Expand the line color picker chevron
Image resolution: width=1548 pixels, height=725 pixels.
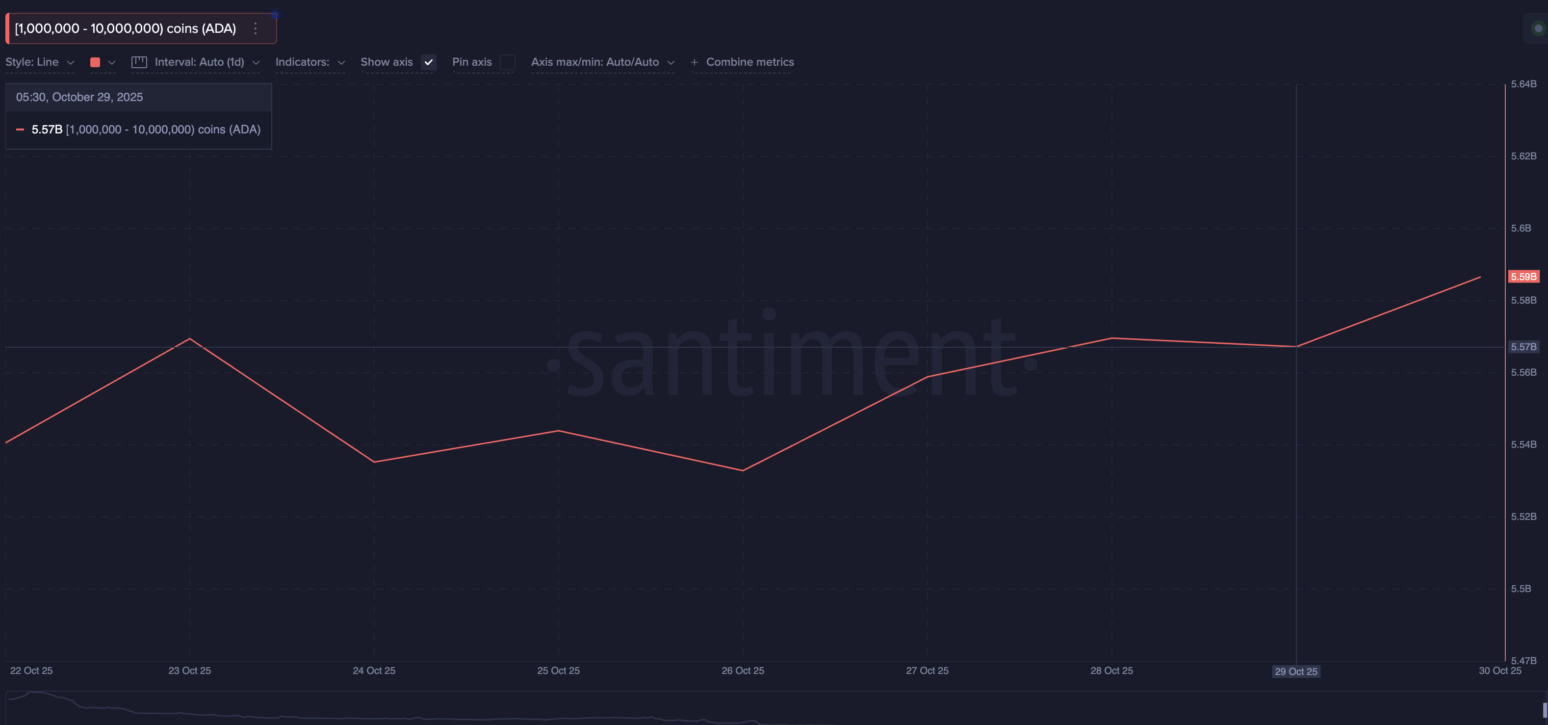(112, 62)
